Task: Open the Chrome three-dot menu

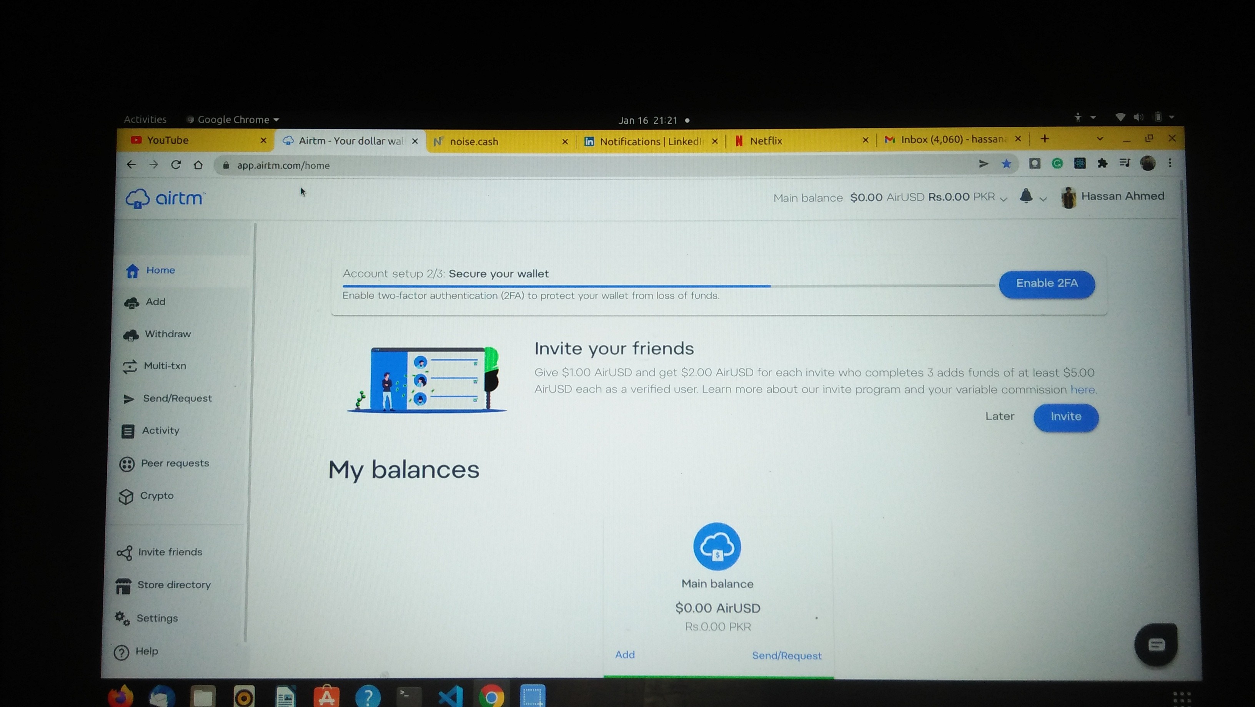Action: click(x=1170, y=163)
